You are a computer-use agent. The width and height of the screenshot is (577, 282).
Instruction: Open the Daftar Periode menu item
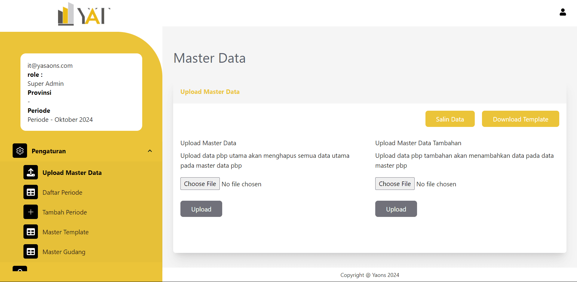coord(62,193)
